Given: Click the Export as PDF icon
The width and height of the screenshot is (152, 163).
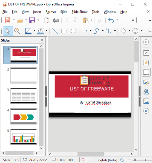Looking at the screenshot, I should click(x=47, y=20).
